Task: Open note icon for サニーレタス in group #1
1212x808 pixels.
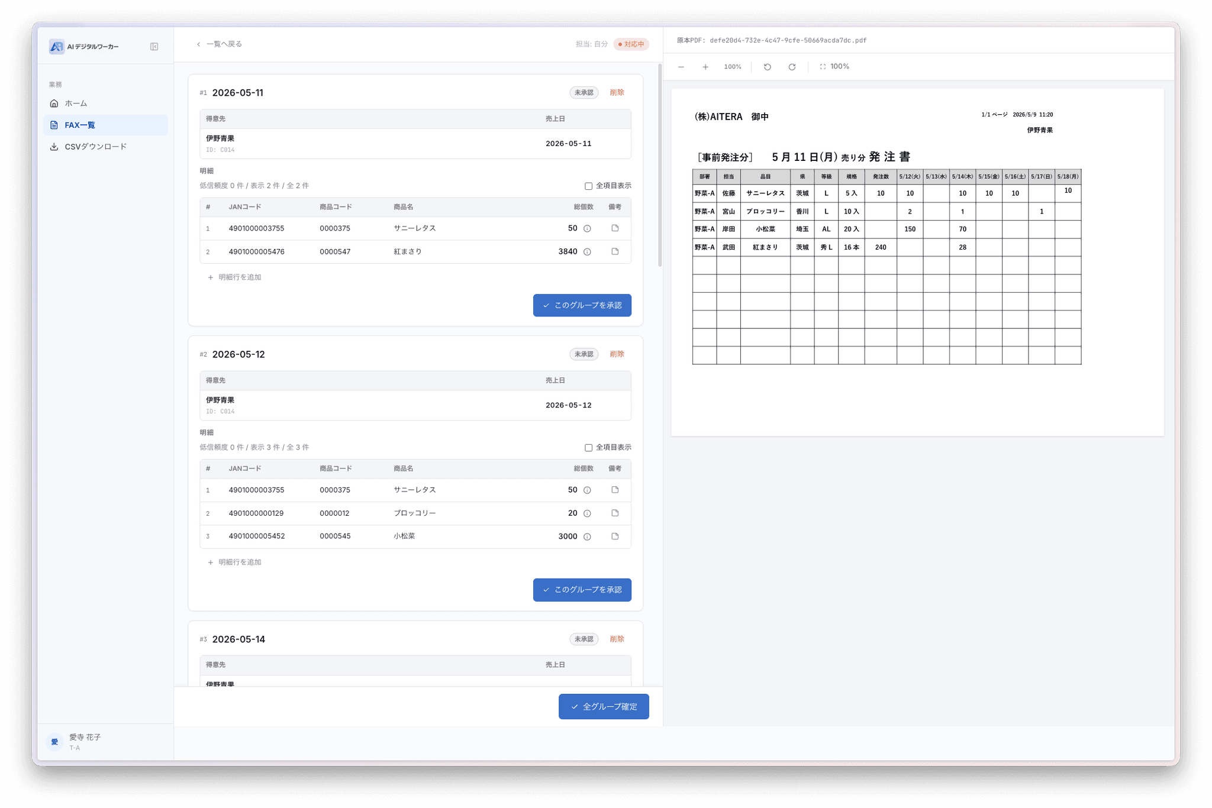Action: pyautogui.click(x=615, y=228)
